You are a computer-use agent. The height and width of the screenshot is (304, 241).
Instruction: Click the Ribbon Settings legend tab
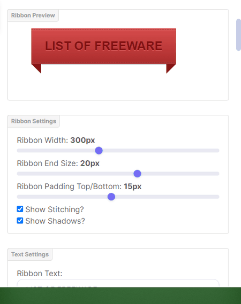34,121
